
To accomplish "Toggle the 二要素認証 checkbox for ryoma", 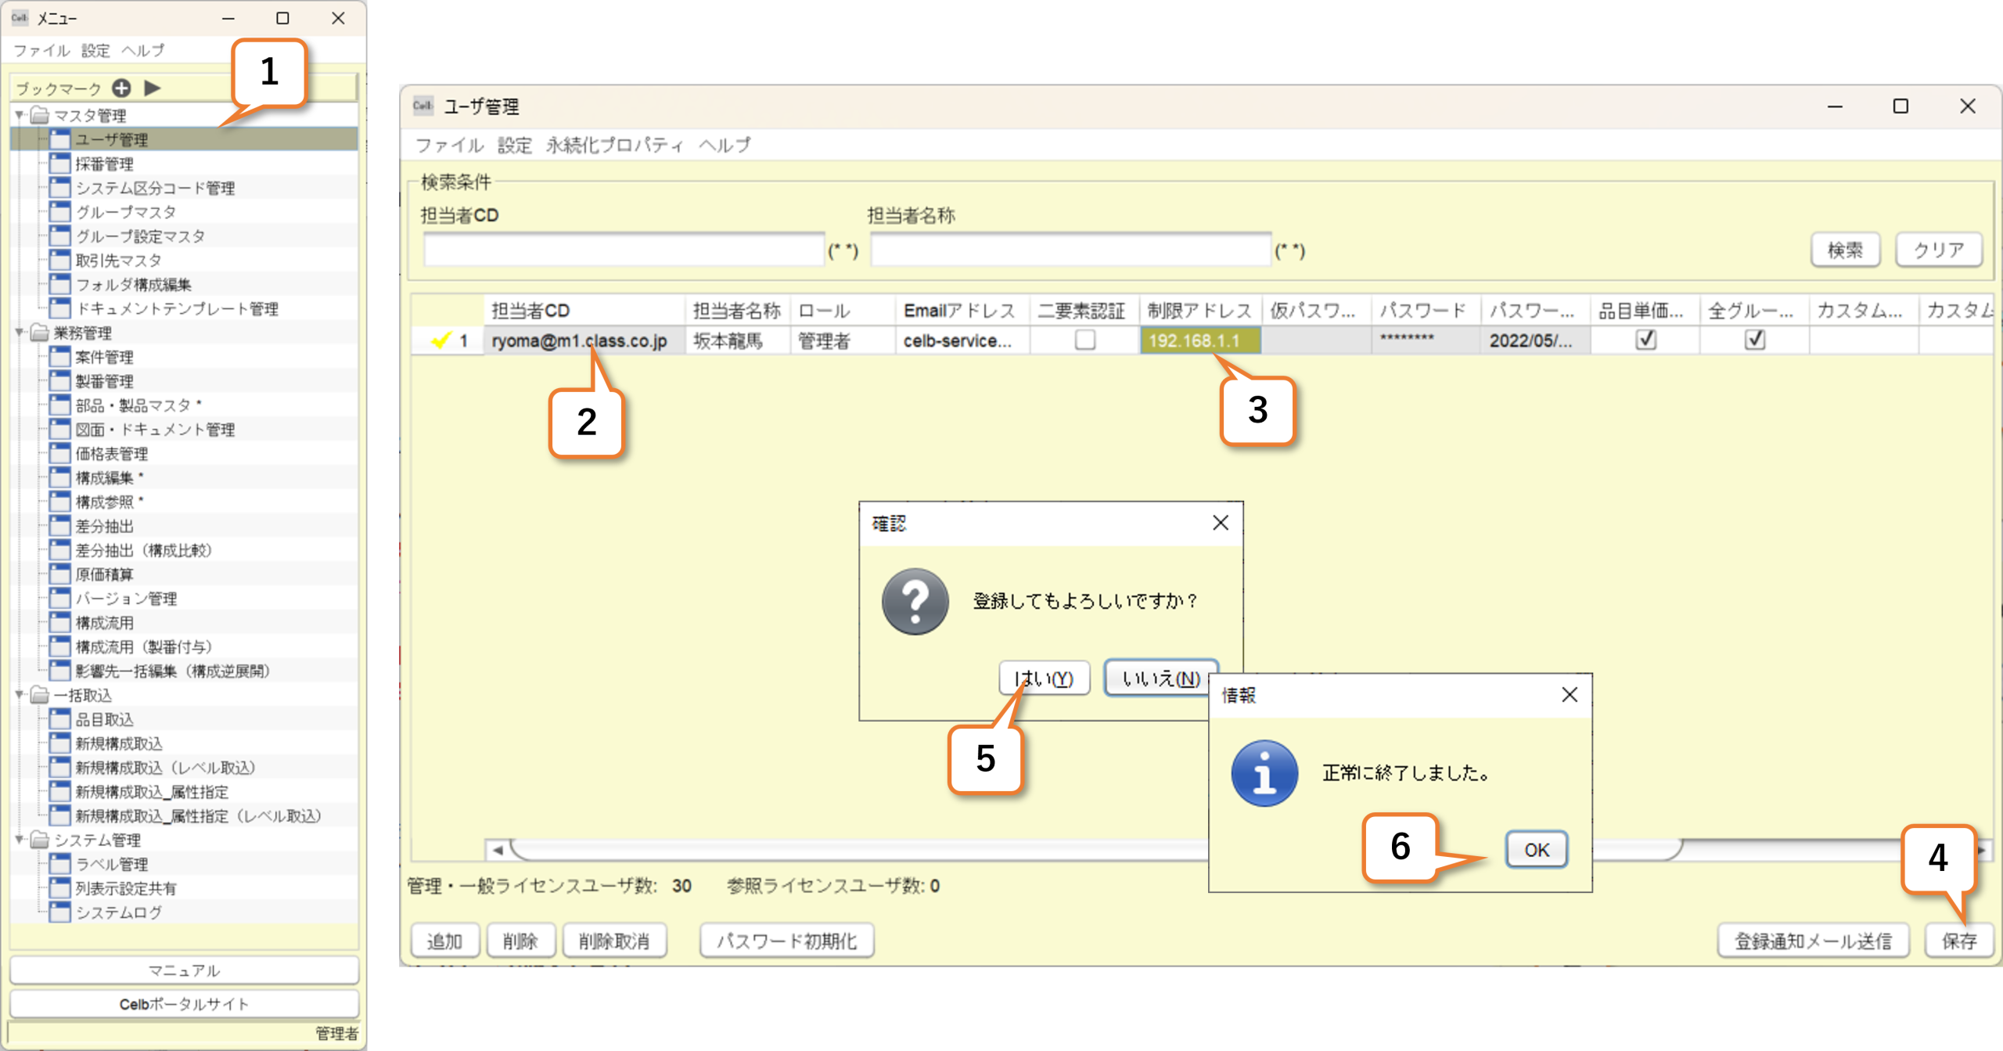I will 1084,340.
